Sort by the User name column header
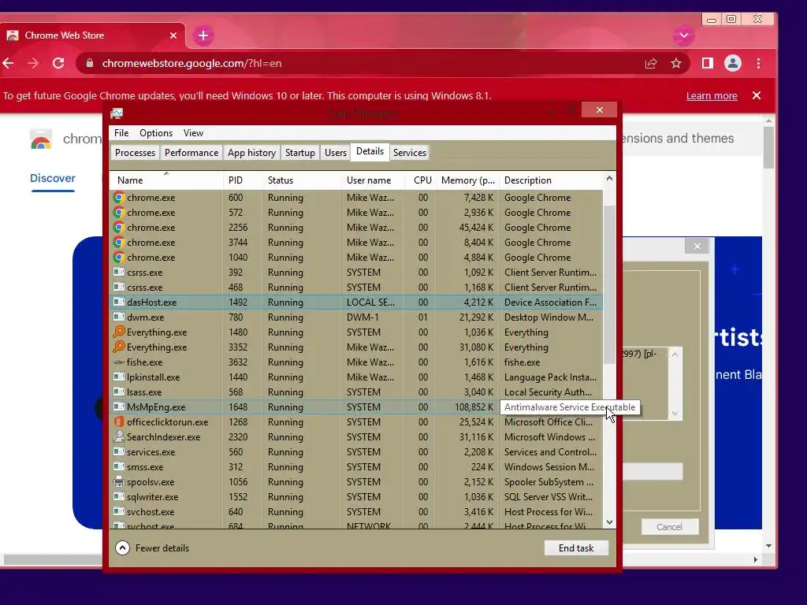This screenshot has height=605, width=807. [373, 180]
